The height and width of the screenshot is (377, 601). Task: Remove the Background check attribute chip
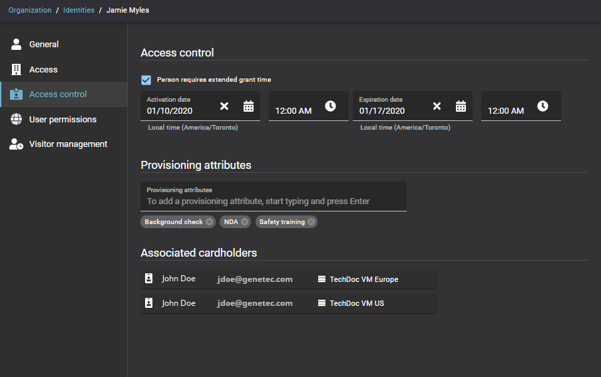coord(209,222)
